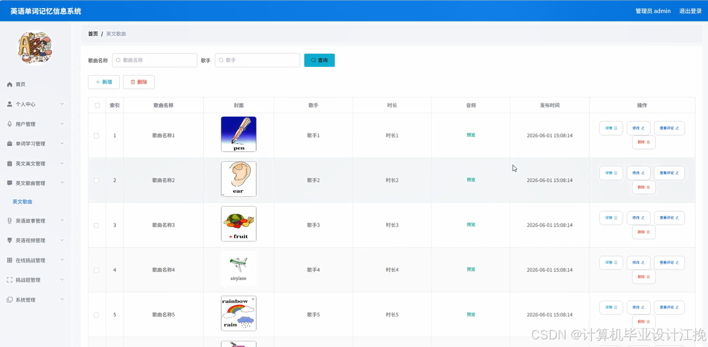The height and width of the screenshot is (347, 708).
Task: Expand the 用户管理 menu chevron
Action: click(x=62, y=124)
